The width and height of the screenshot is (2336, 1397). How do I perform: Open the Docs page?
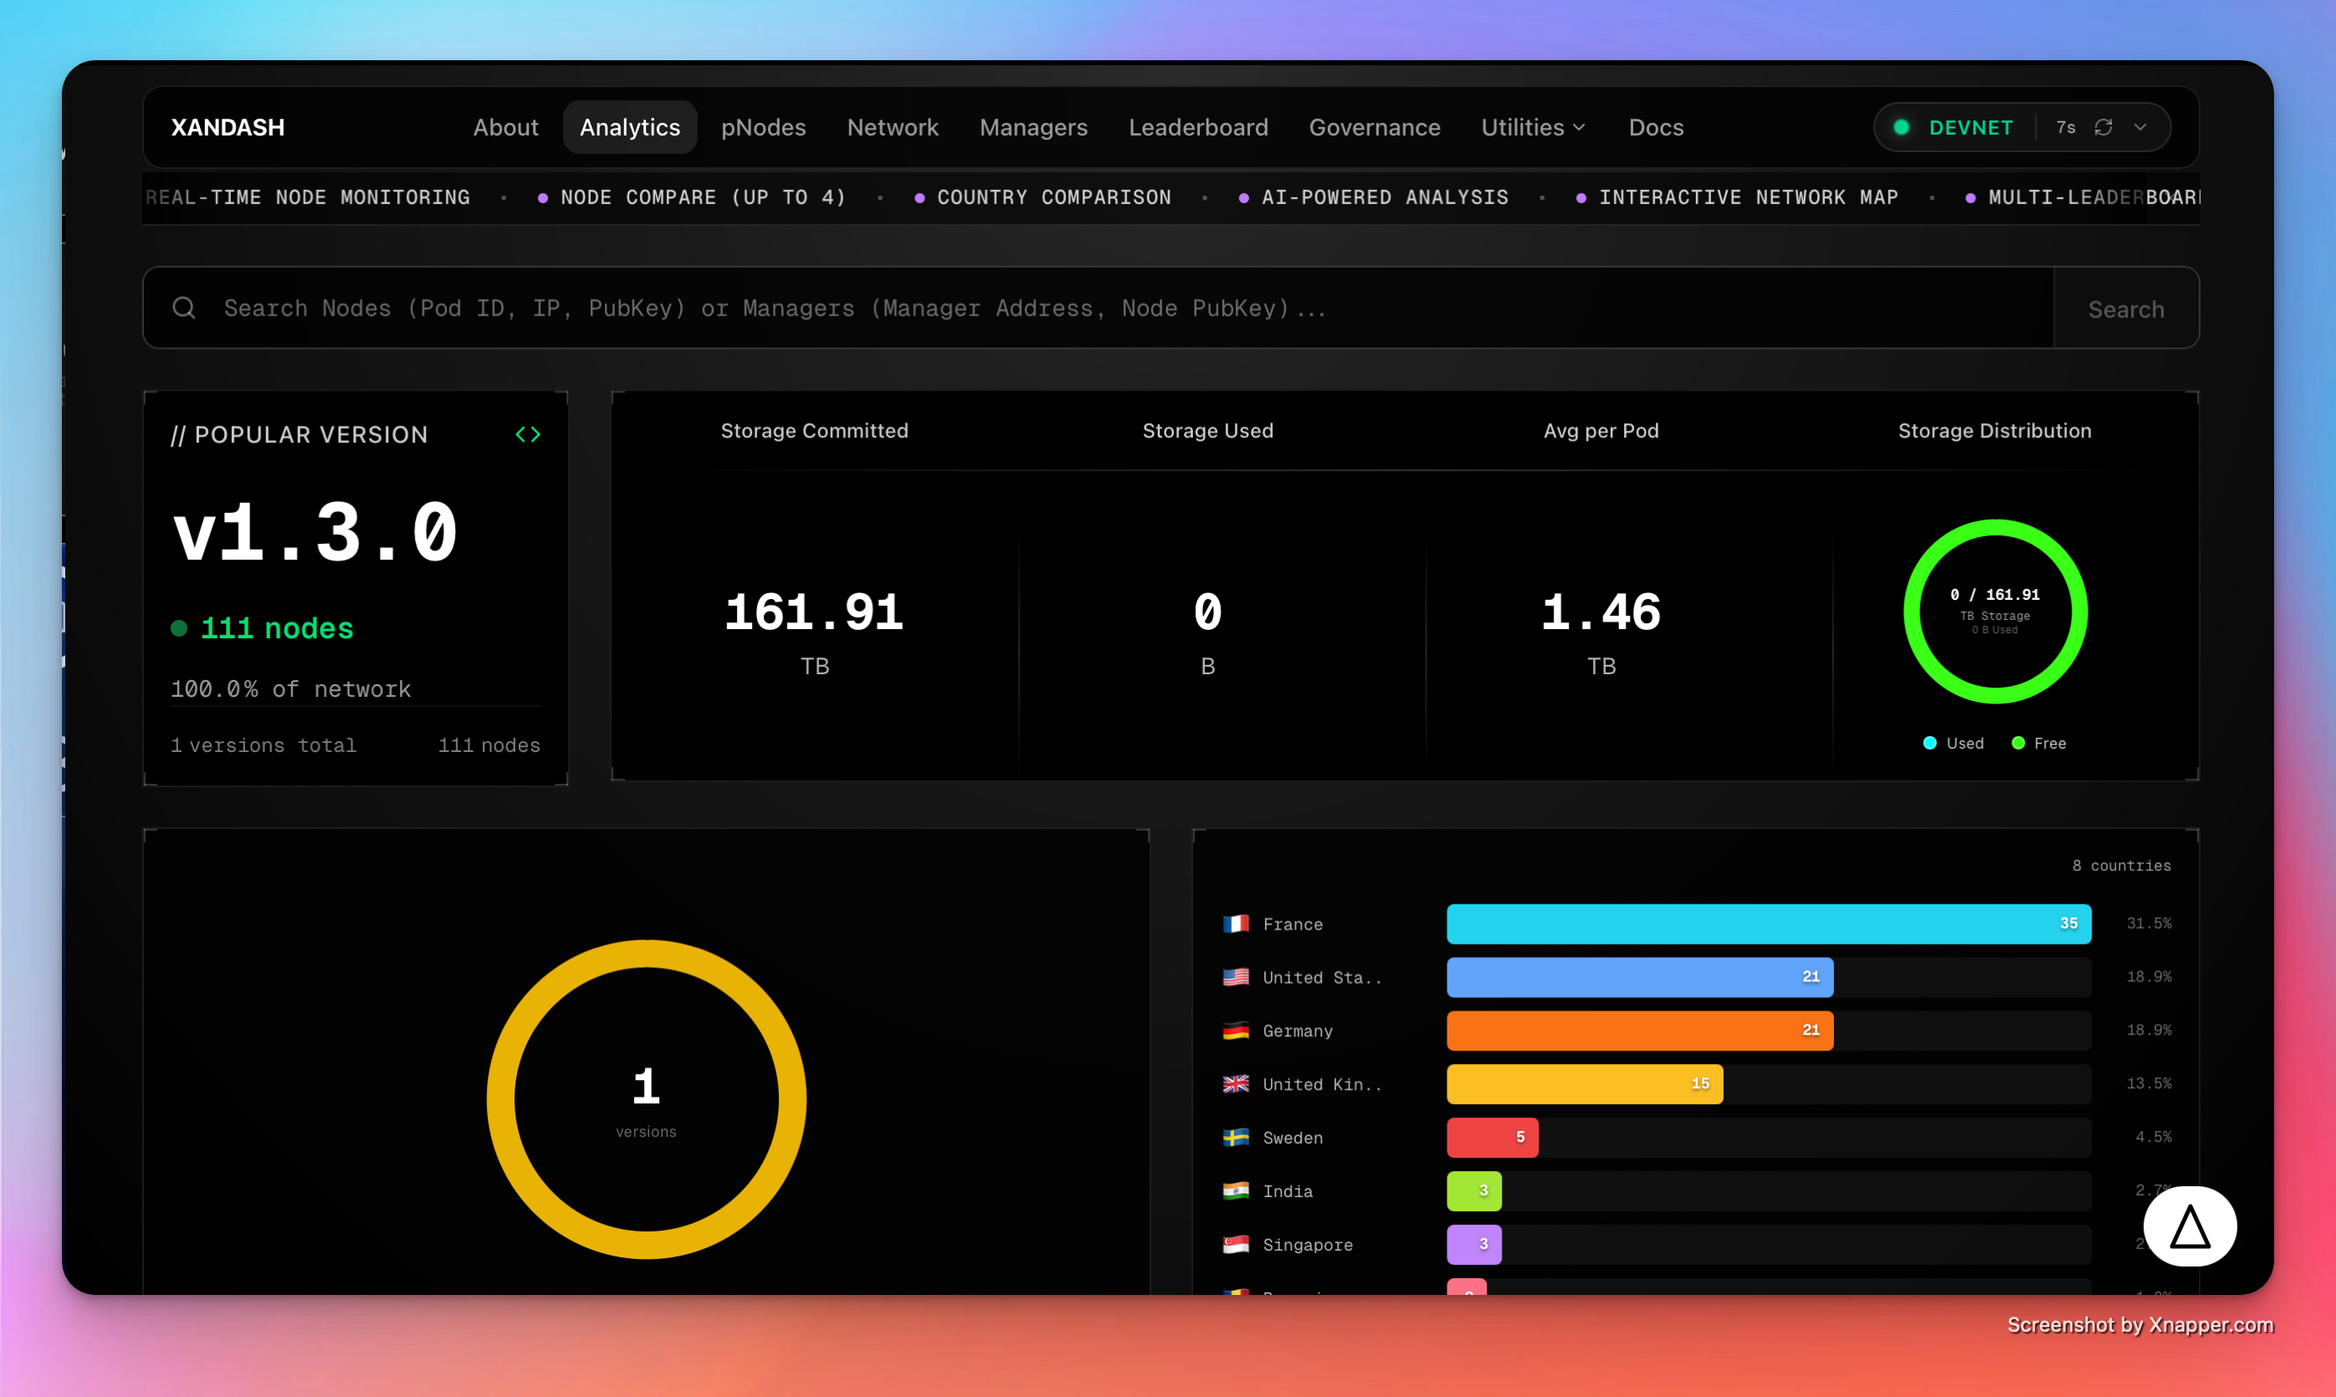pos(1656,127)
